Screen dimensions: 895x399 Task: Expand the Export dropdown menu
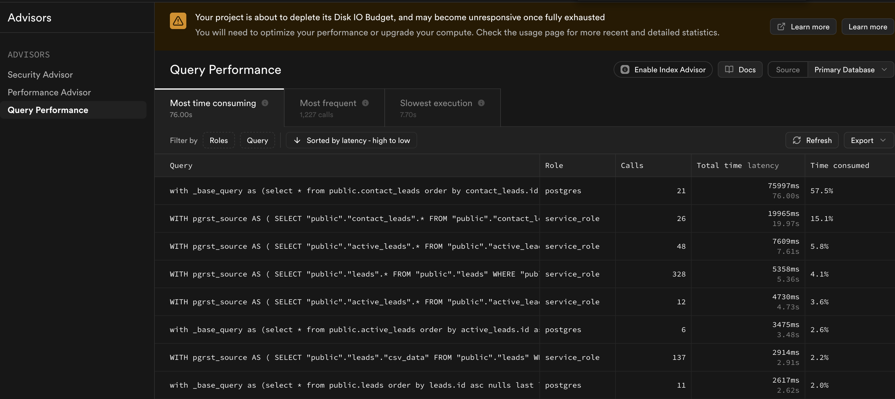coord(868,140)
